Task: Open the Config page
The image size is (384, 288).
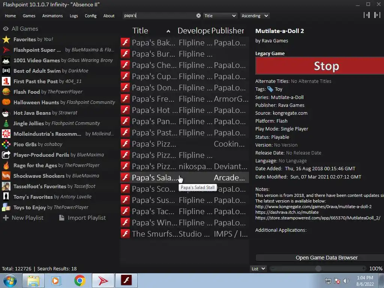Action: click(91, 16)
